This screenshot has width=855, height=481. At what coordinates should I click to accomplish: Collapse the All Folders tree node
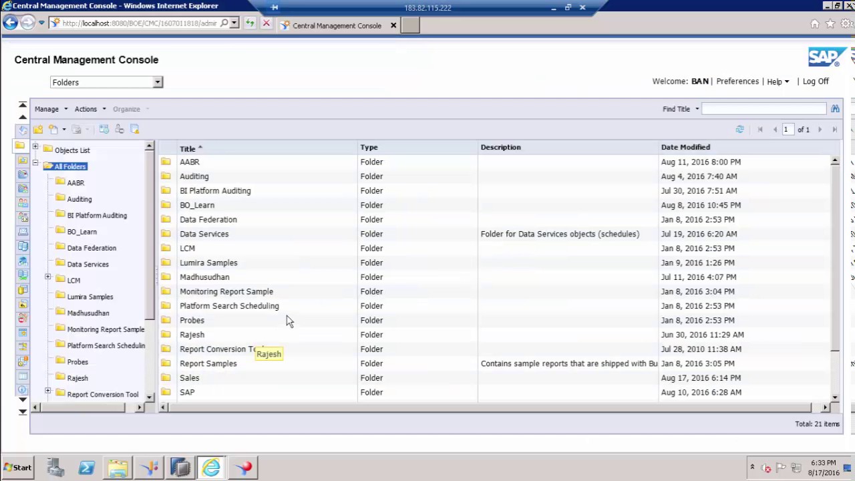(x=35, y=163)
